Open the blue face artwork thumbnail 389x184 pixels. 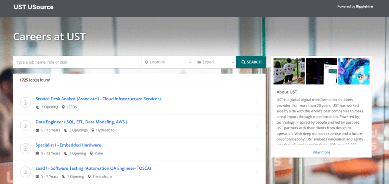354,71
